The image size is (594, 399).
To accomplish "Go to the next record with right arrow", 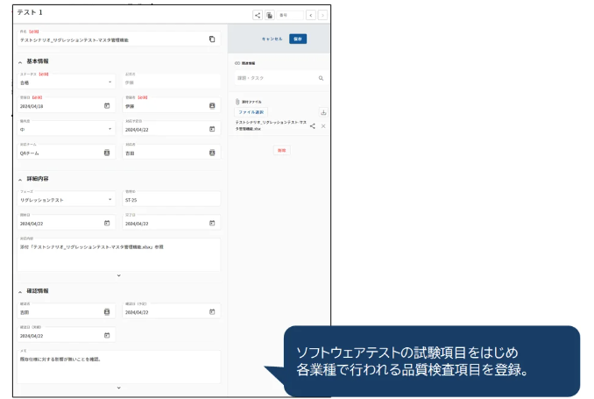I will click(x=322, y=15).
